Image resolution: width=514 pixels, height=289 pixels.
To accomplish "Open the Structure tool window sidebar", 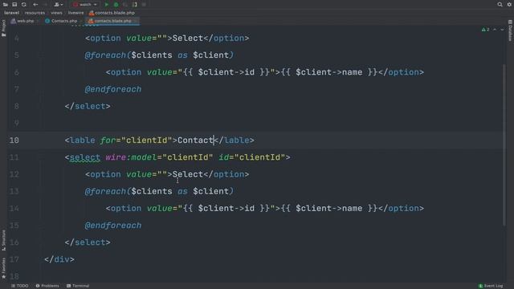I will tap(3, 240).
